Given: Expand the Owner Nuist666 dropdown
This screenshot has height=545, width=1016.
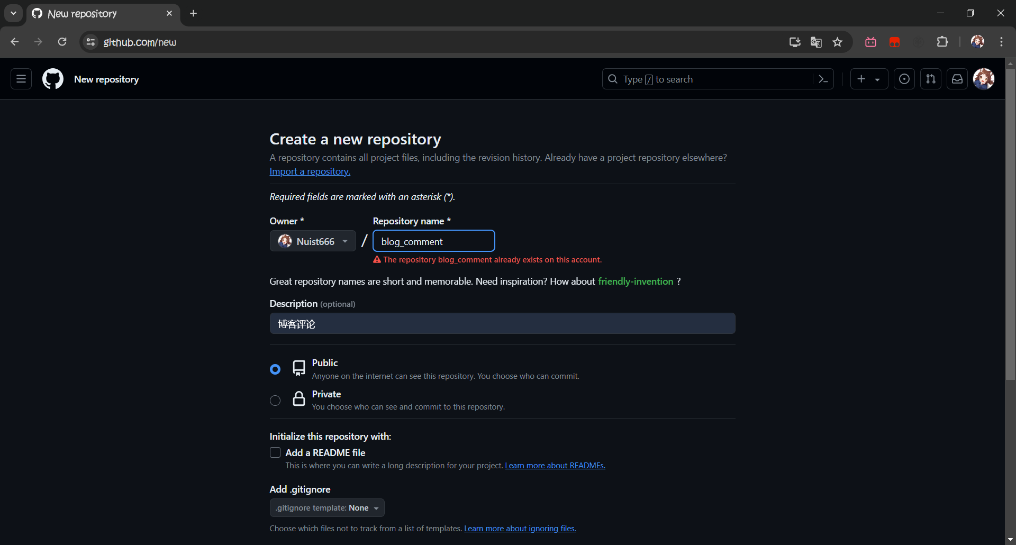Looking at the screenshot, I should (x=313, y=241).
